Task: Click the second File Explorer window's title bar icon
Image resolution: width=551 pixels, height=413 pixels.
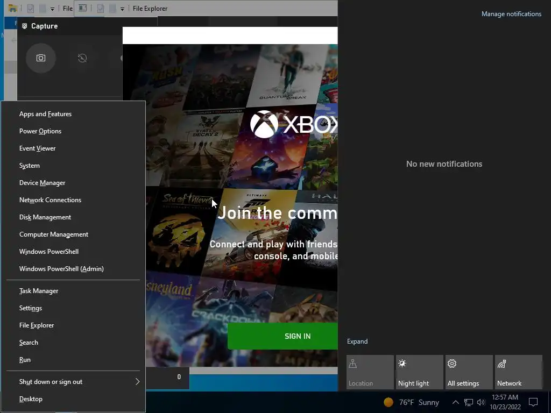Action: coord(82,8)
